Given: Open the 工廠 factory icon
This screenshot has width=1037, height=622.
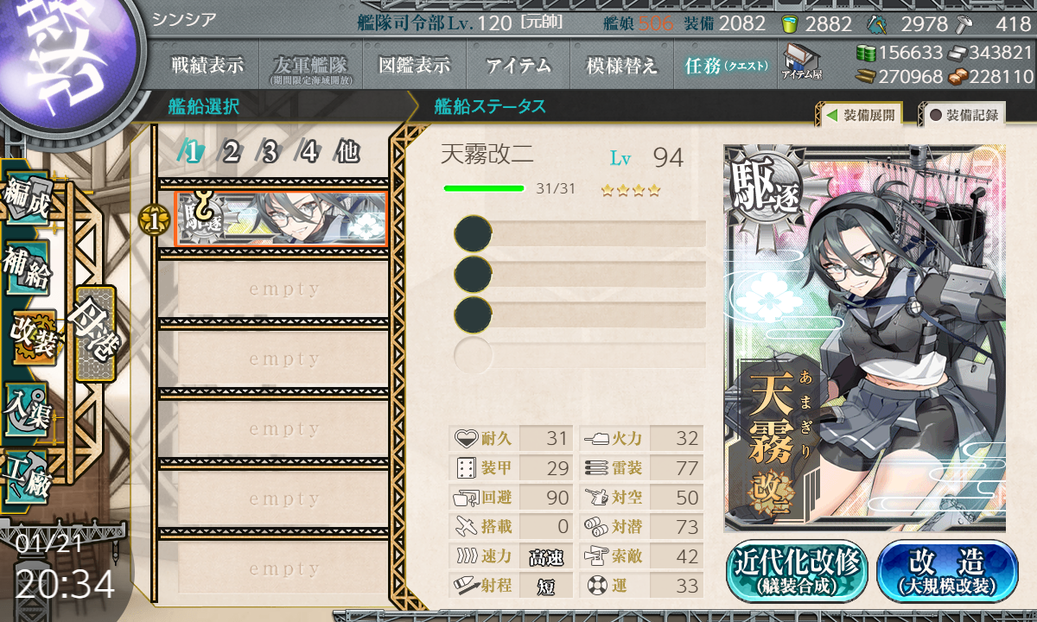Looking at the screenshot, I should 26,475.
